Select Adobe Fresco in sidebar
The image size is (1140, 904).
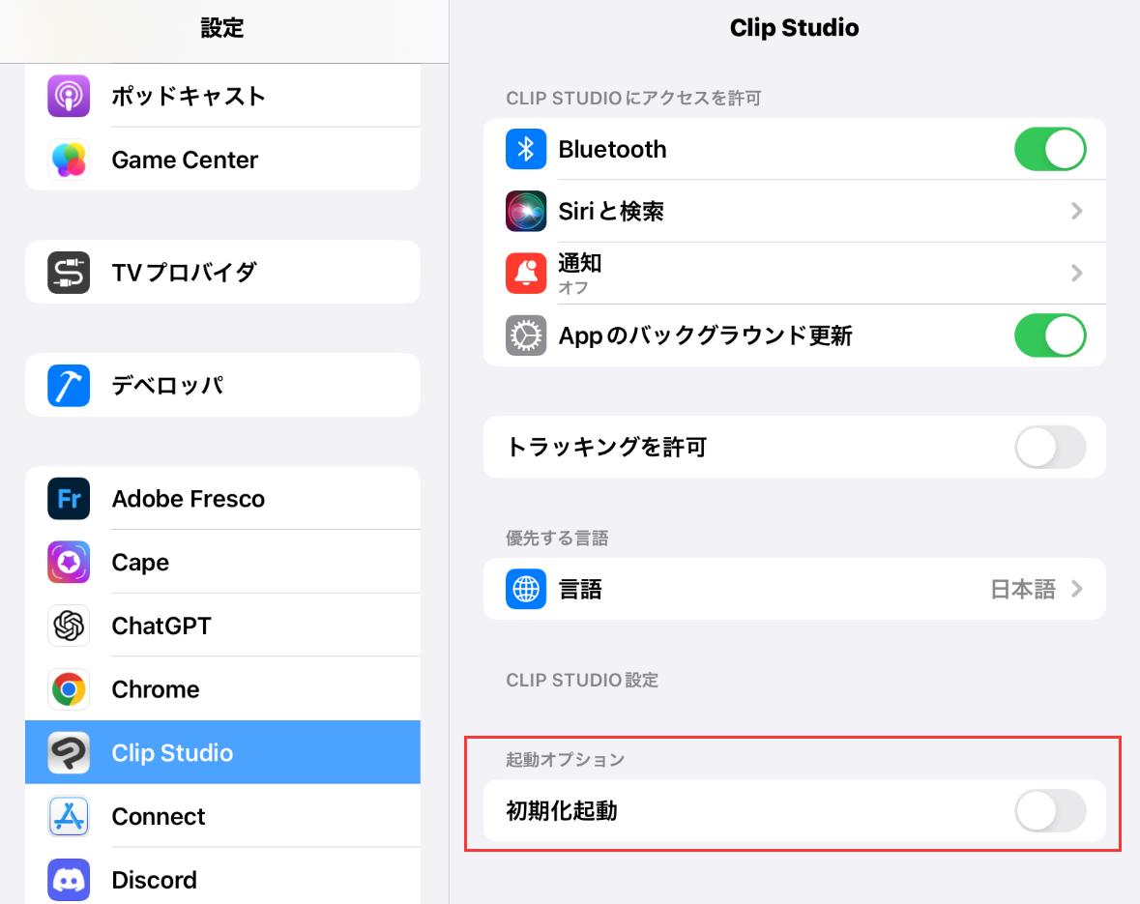pyautogui.click(x=222, y=498)
